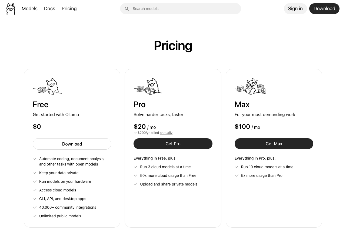Click the Max plan llama with glasses illustration
The width and height of the screenshot is (346, 243).
[x=250, y=87]
